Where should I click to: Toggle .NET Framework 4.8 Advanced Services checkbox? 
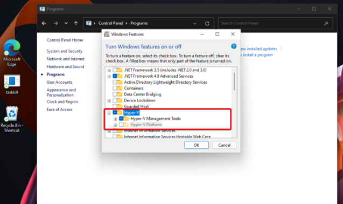(115, 76)
